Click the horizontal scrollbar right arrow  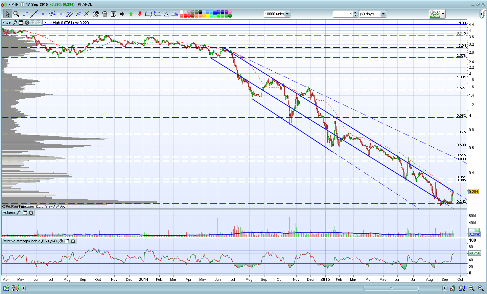(445, 288)
